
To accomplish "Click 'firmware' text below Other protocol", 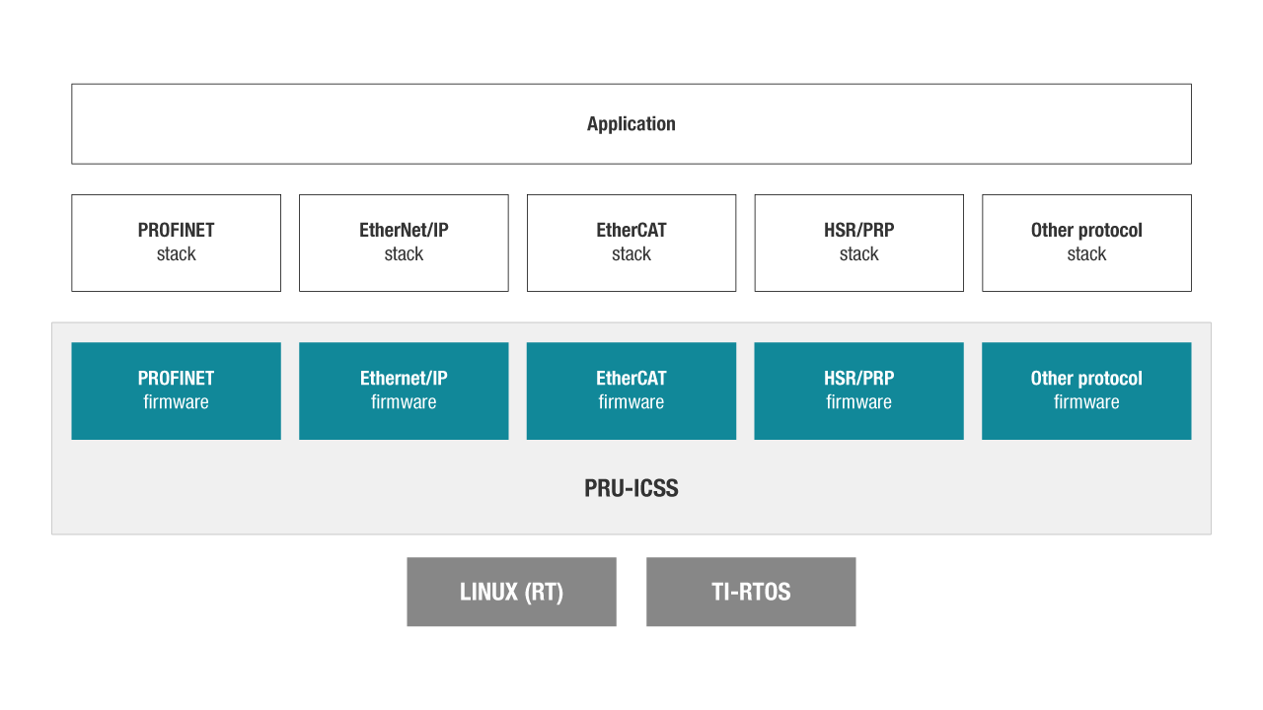I will pos(1086,402).
